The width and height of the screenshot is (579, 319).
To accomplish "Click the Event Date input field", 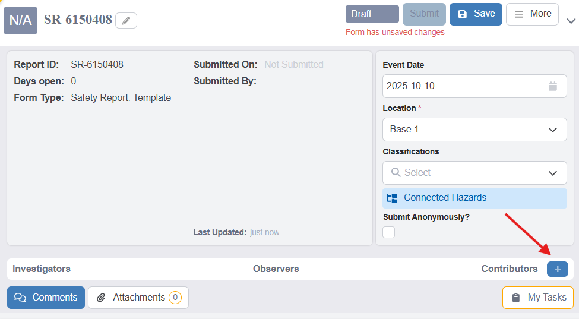I will [463, 86].
